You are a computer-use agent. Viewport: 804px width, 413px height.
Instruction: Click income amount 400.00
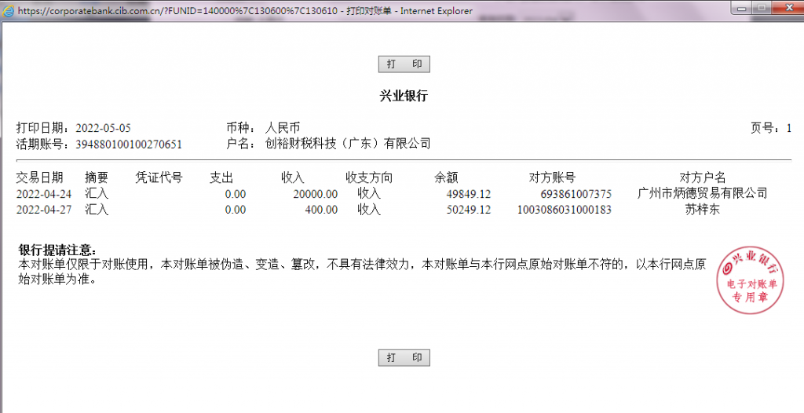click(x=321, y=210)
